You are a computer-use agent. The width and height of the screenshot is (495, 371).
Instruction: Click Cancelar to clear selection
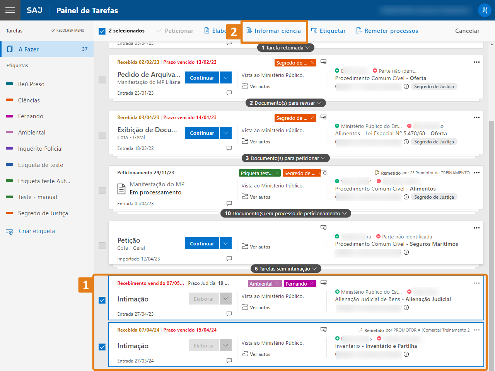click(467, 31)
